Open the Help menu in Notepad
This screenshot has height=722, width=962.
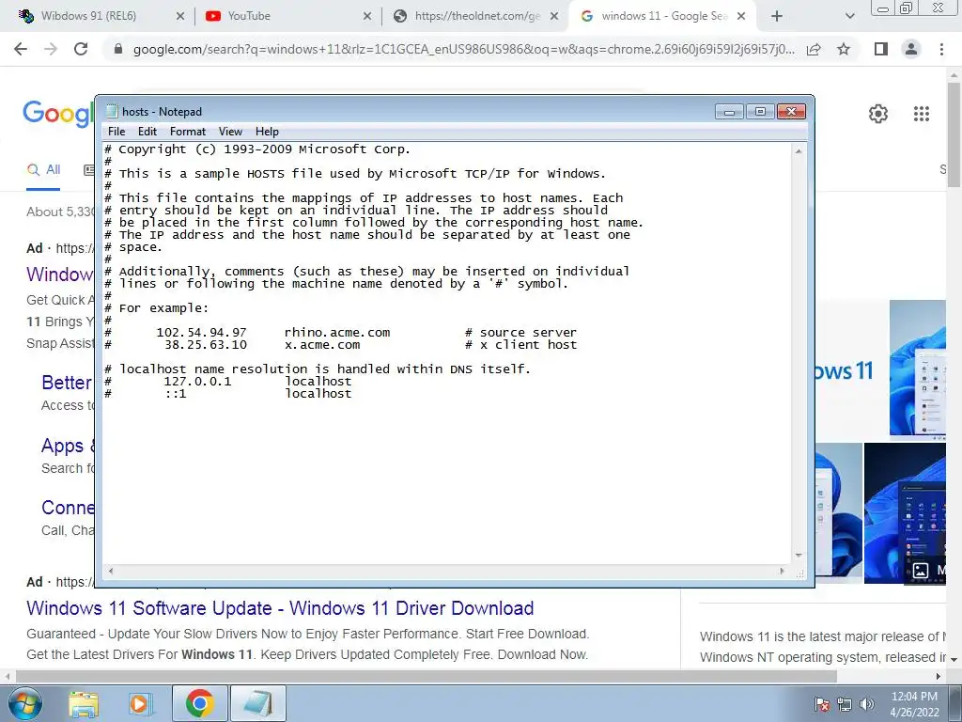(x=267, y=132)
